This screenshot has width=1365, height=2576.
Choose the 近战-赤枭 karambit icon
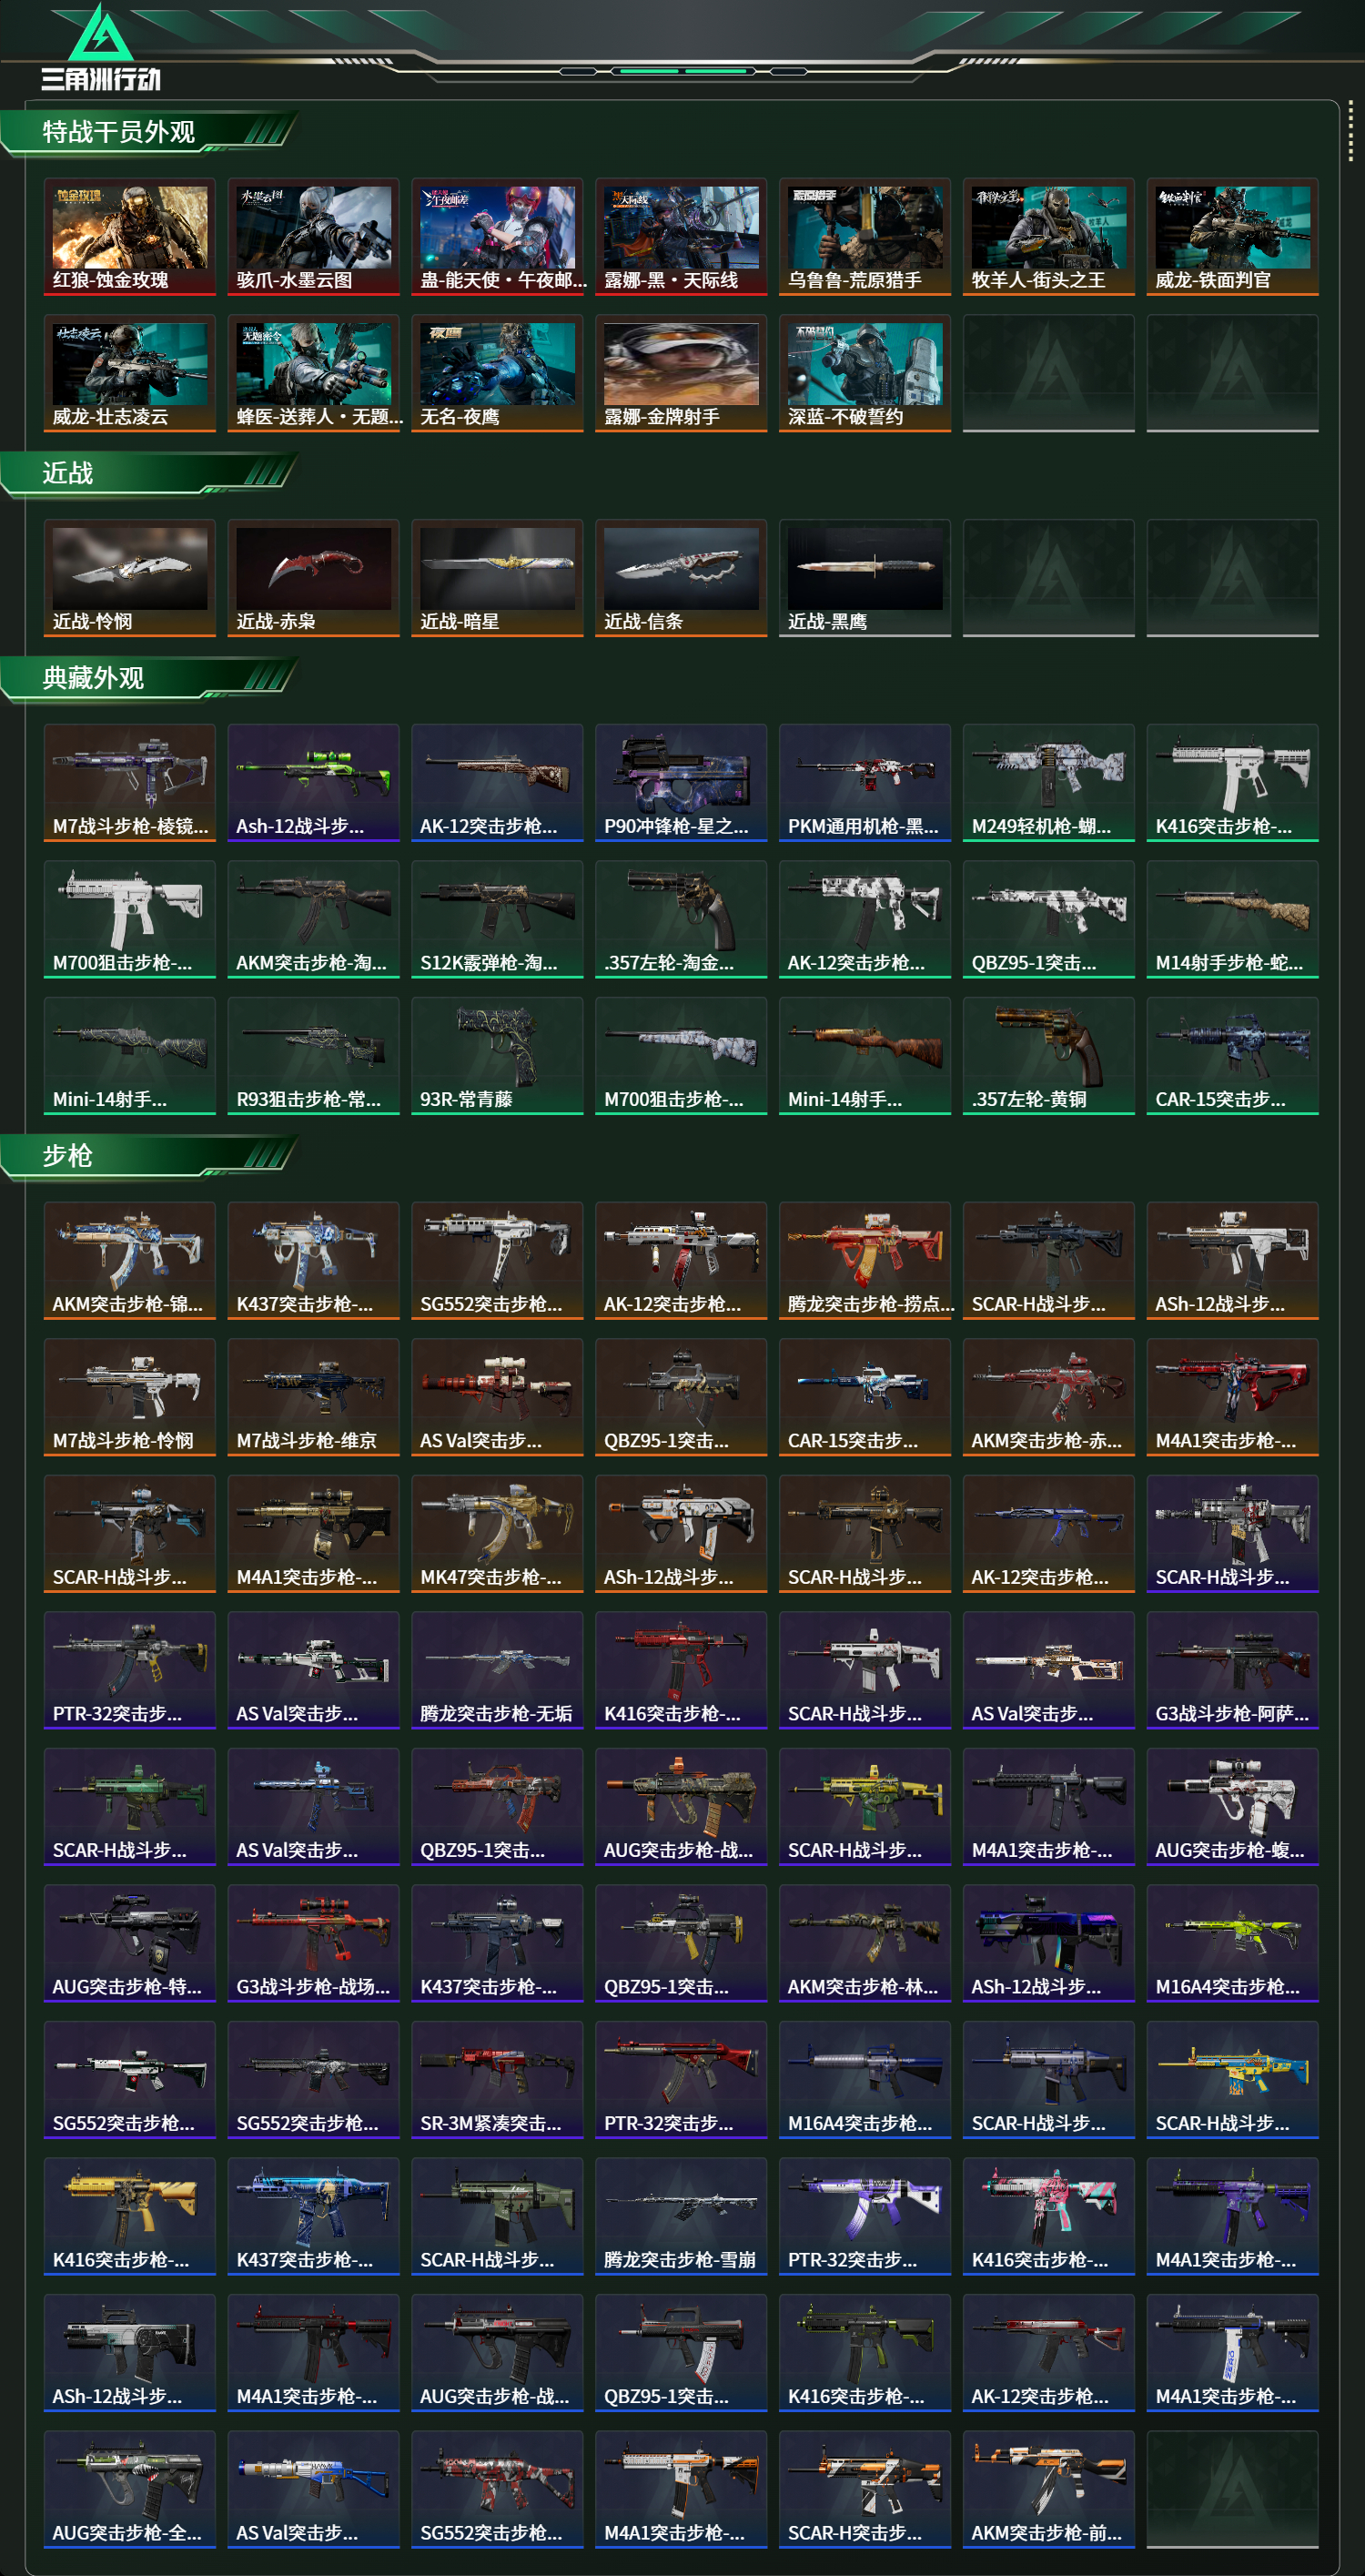click(314, 578)
